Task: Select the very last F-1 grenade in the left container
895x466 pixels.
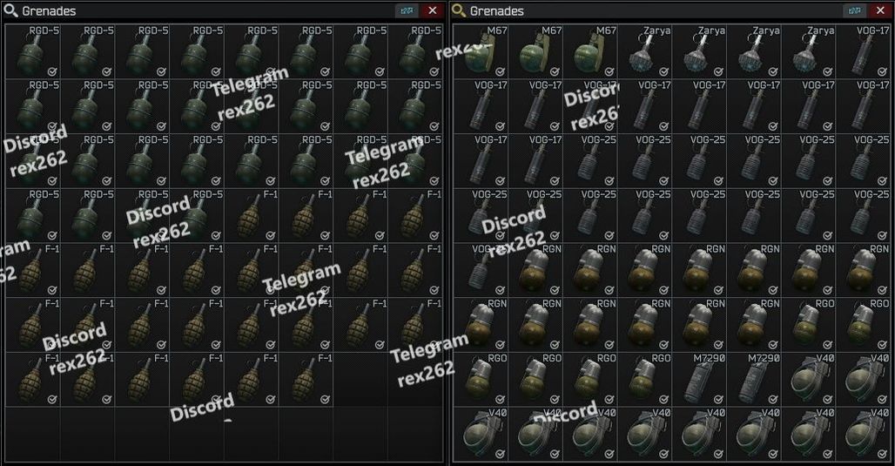Action: pyautogui.click(x=306, y=379)
